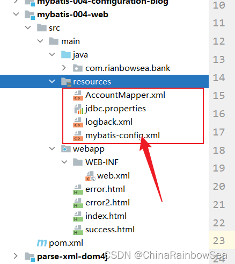Click the mybatis-config.xml file icon
Screen dimensions: 235x264
click(78, 135)
